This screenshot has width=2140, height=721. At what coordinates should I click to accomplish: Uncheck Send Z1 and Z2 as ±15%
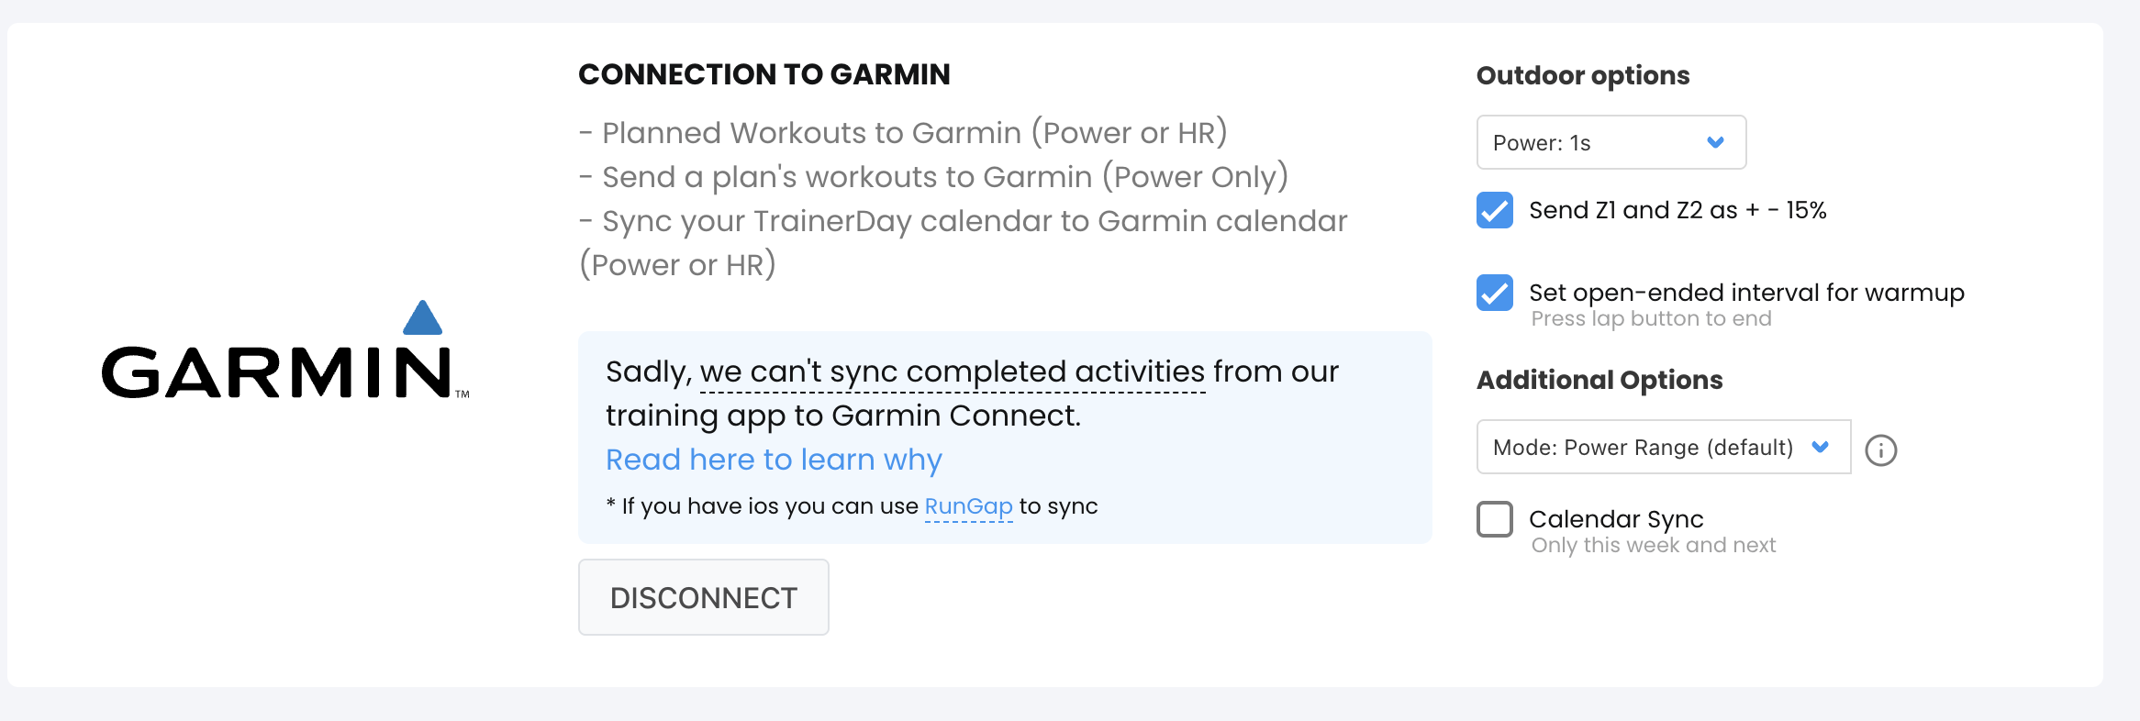(x=1495, y=210)
